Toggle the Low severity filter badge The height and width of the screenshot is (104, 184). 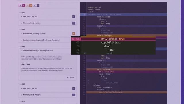36,5
